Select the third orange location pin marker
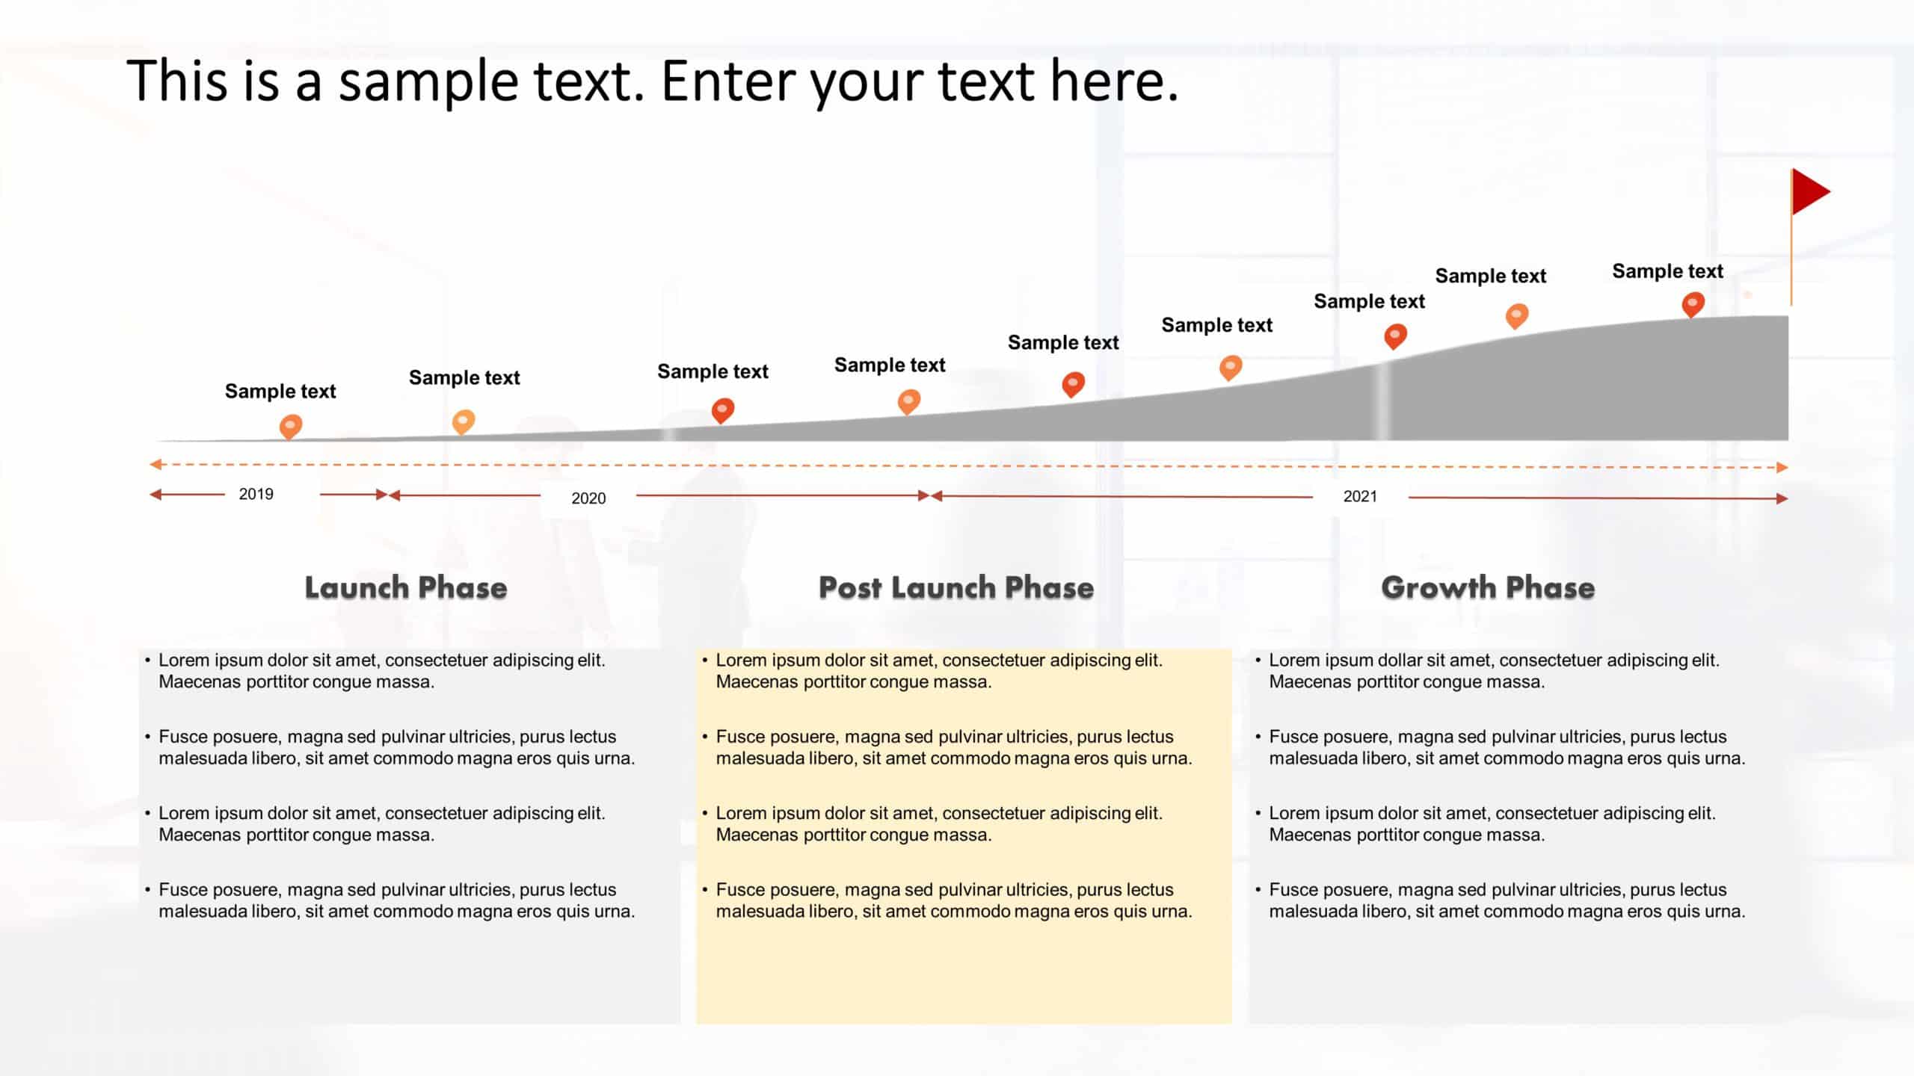 pos(721,412)
